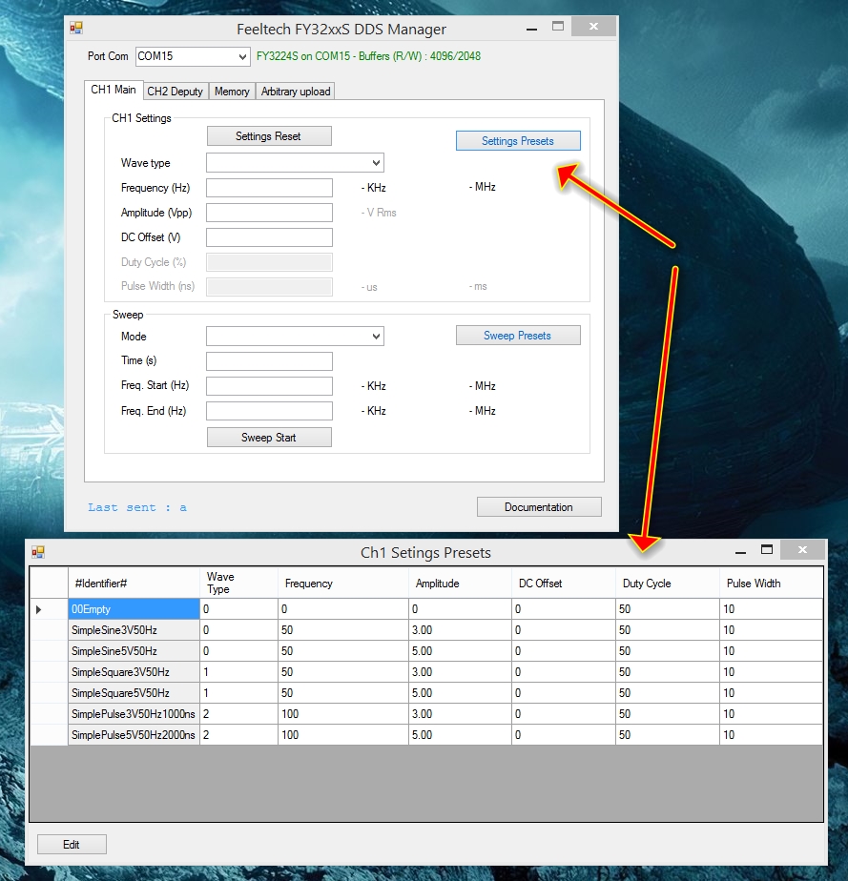Open Sweep Presets
This screenshot has height=881, width=848.
518,336
